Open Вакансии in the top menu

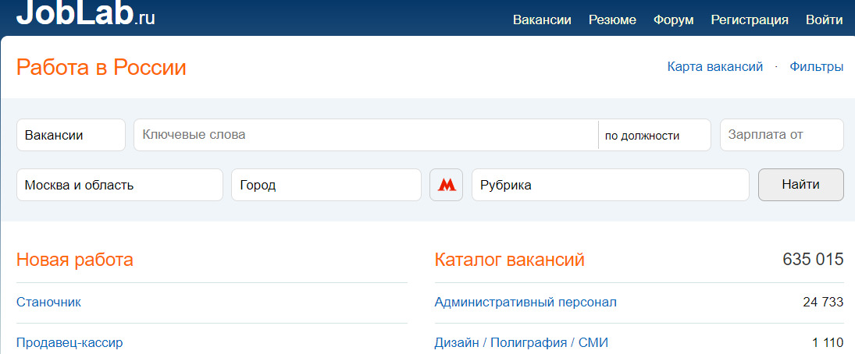pos(542,19)
